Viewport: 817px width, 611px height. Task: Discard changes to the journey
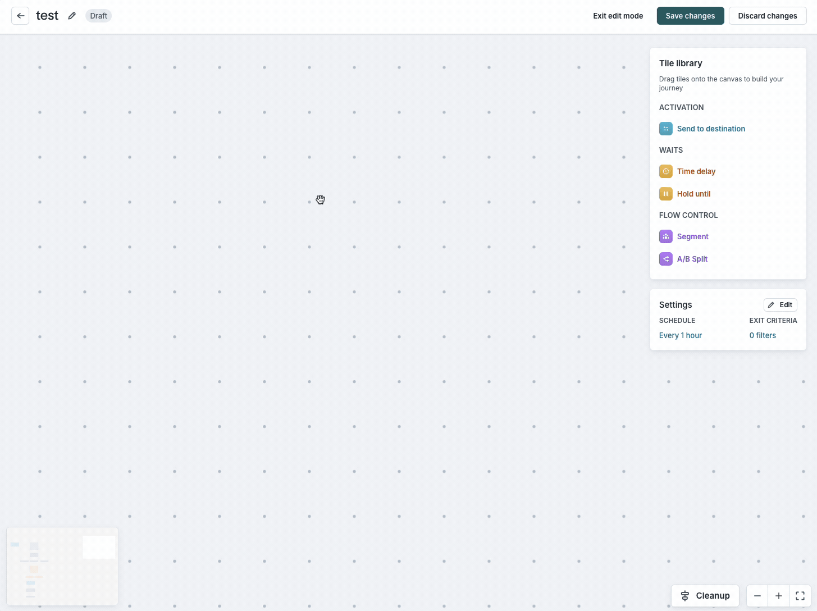click(x=768, y=16)
